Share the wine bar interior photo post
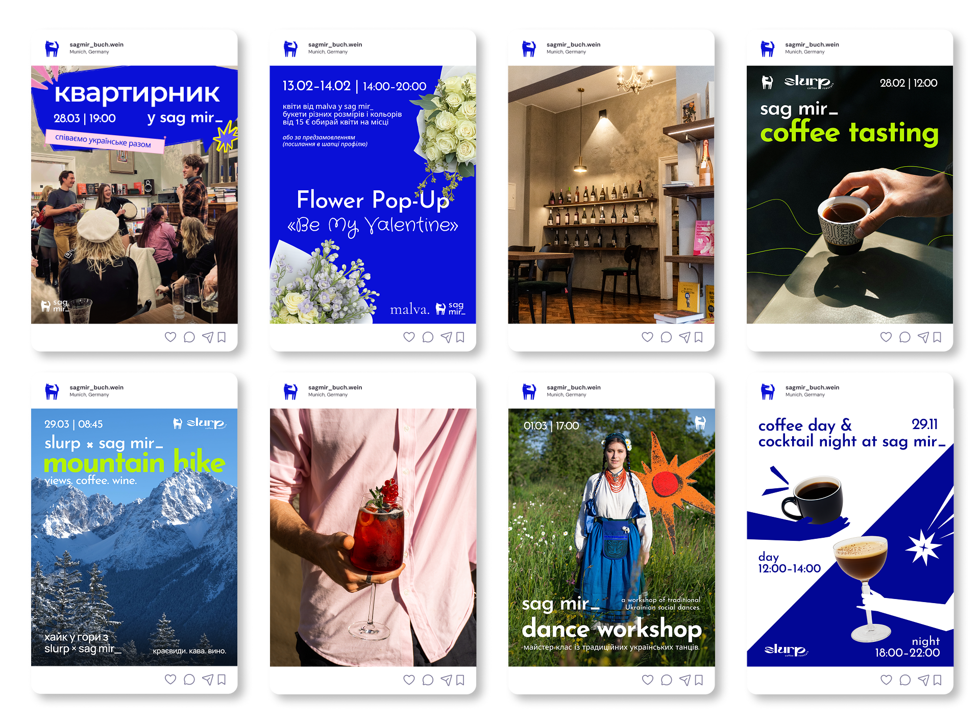This screenshot has height=724, width=980. coord(684,337)
